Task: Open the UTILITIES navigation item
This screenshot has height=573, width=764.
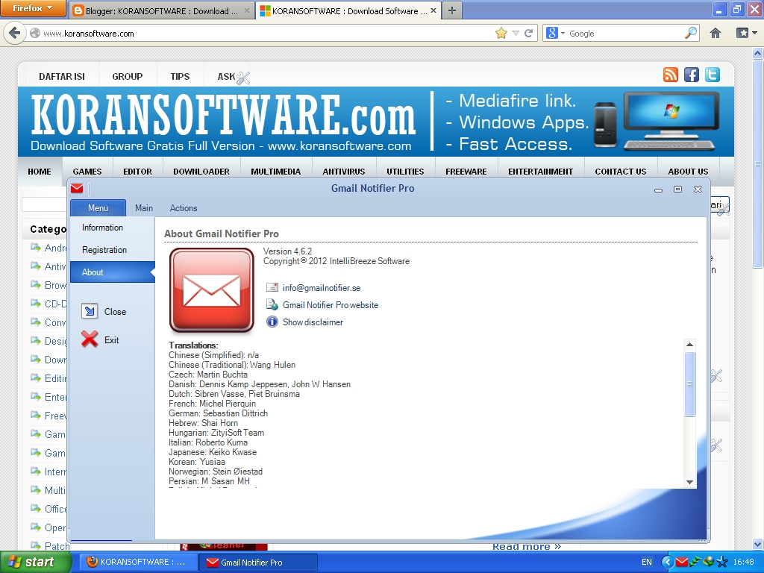Action: pyautogui.click(x=405, y=172)
